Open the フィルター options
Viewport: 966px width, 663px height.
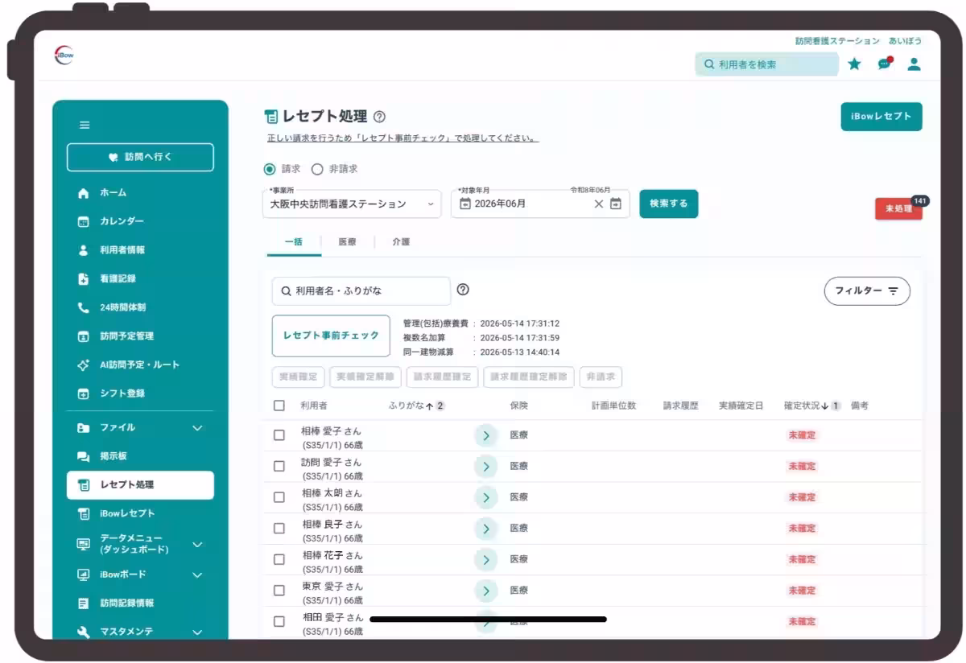[x=867, y=291]
